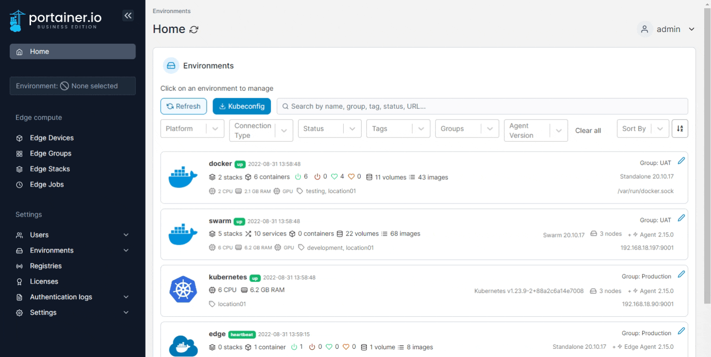
Task: Click the heartbeat status badge on edge
Action: click(x=242, y=334)
